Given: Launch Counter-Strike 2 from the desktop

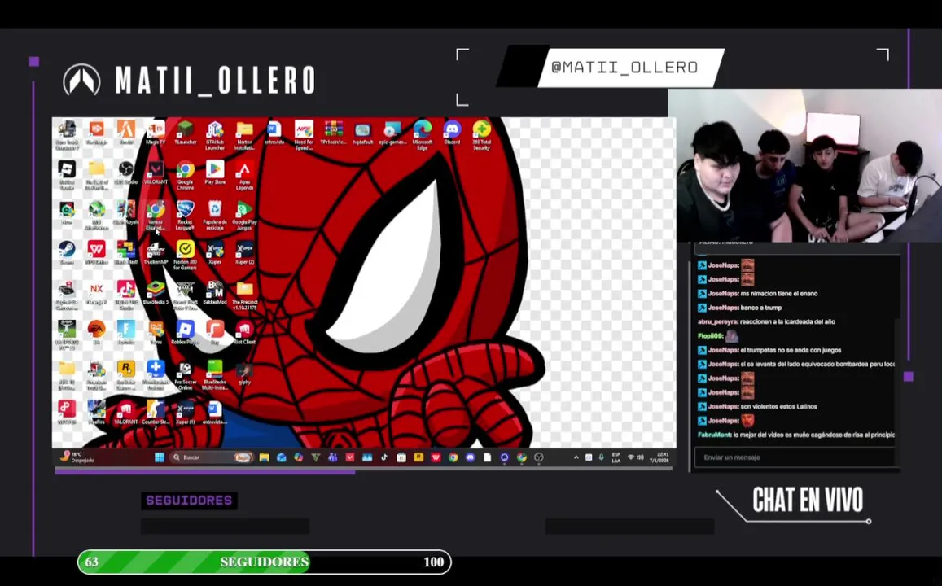Looking at the screenshot, I should point(156,414).
